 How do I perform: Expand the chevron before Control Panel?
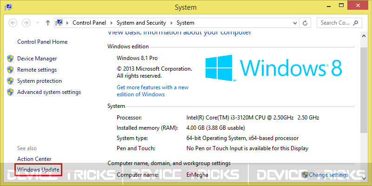click(x=67, y=23)
